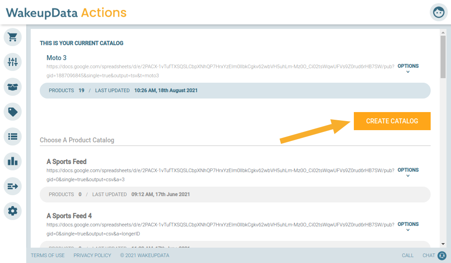Click the CHAT link in footer
Viewport: 451px width, 263px height.
click(x=428, y=255)
